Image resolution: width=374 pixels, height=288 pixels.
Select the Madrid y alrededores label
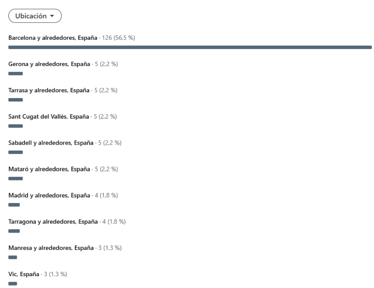click(x=49, y=195)
